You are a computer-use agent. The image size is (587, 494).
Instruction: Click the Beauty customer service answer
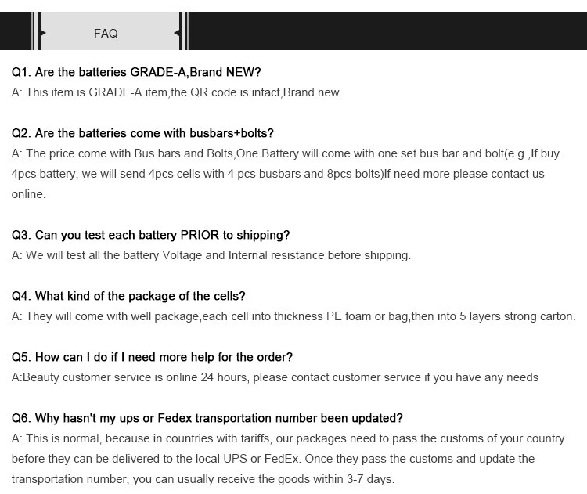275,377
